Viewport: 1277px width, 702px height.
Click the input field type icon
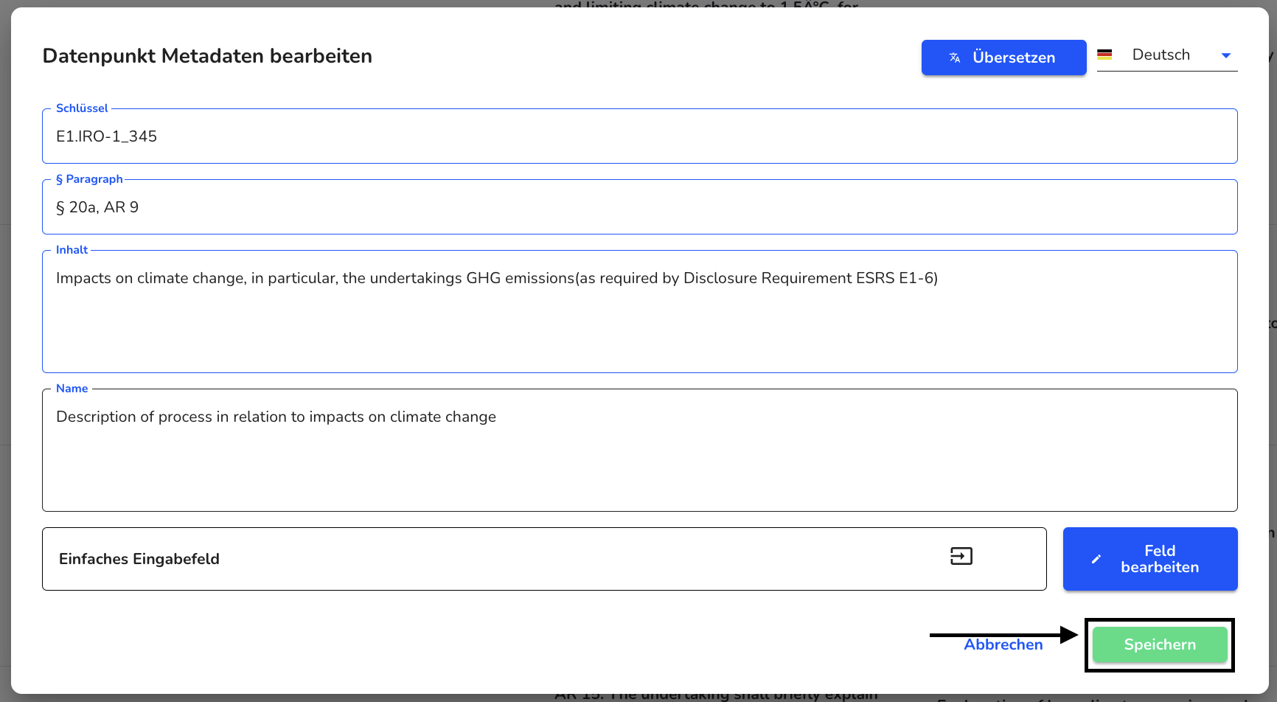pos(961,556)
